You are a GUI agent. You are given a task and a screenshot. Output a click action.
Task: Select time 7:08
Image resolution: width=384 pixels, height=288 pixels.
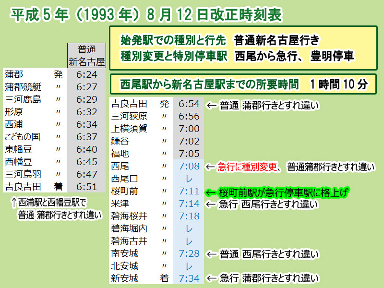coord(189,166)
